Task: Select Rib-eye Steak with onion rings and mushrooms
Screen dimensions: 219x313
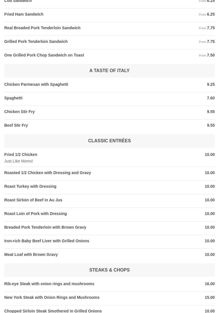Action: (49, 284)
